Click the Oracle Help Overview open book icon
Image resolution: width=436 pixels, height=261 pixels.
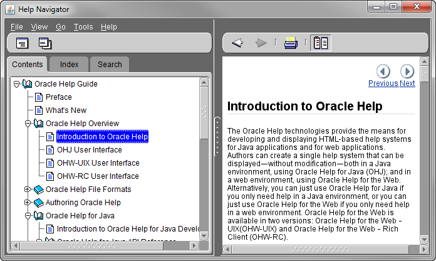39,124
